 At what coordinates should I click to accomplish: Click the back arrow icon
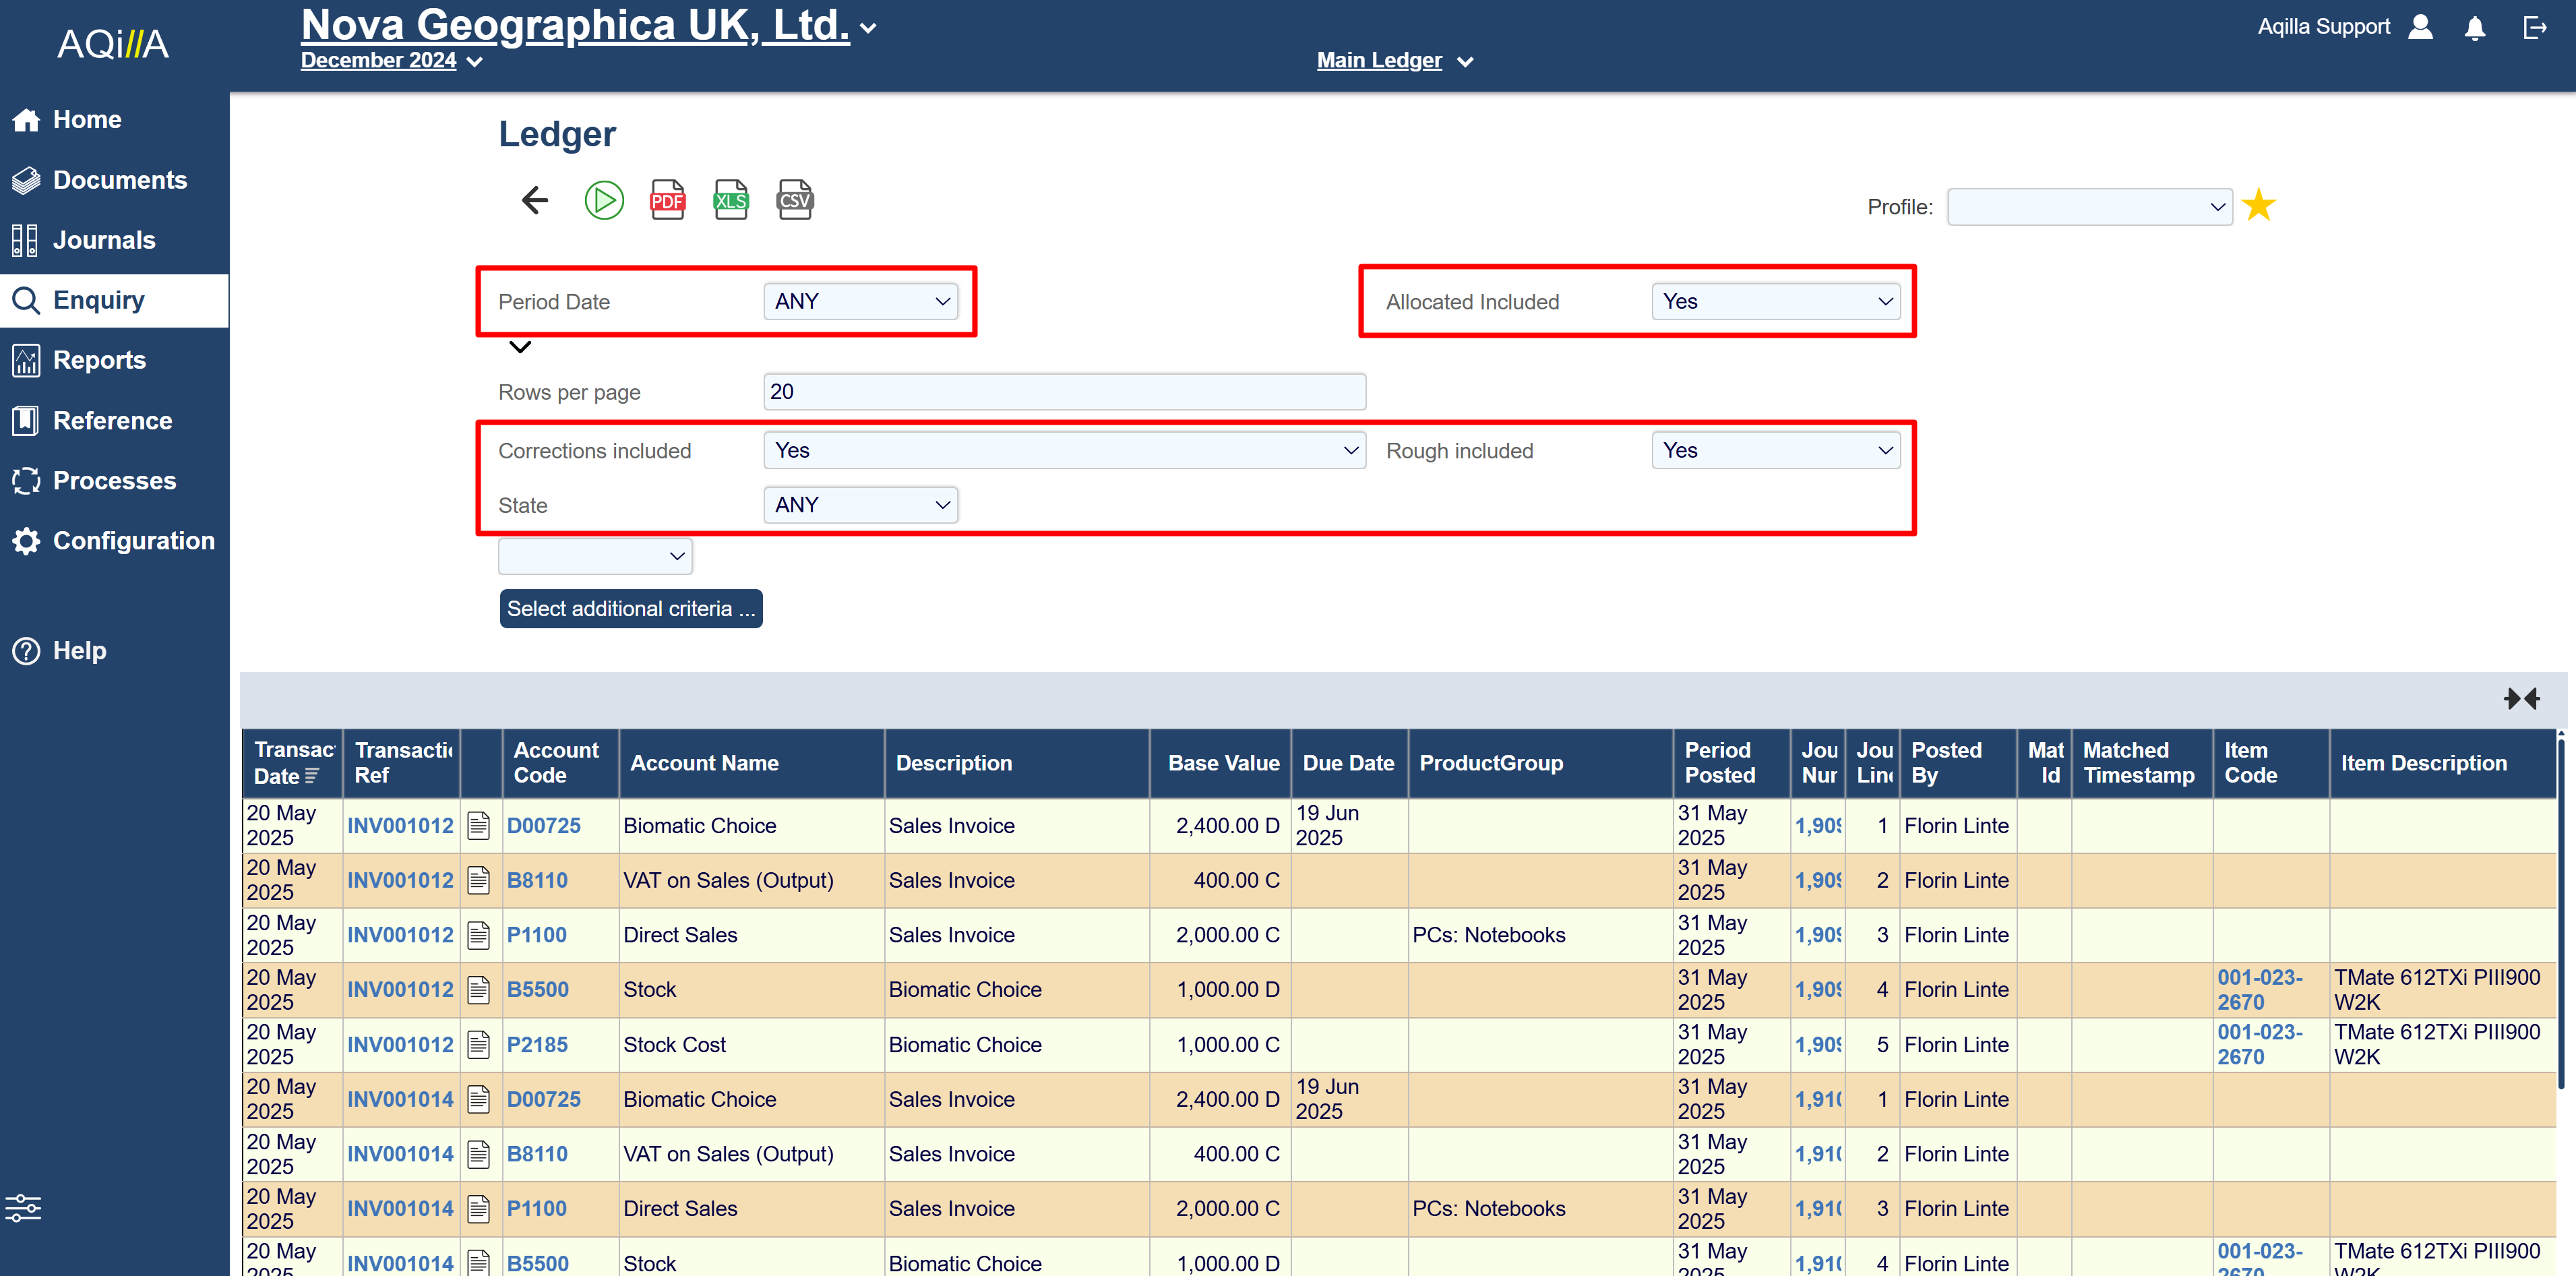[535, 201]
